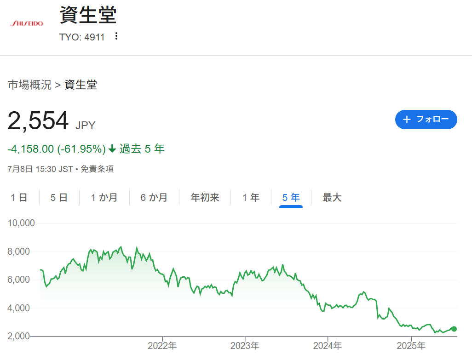Screen dimensions: 472x360
Task: Choose the 1年 range tab
Action: pos(251,198)
